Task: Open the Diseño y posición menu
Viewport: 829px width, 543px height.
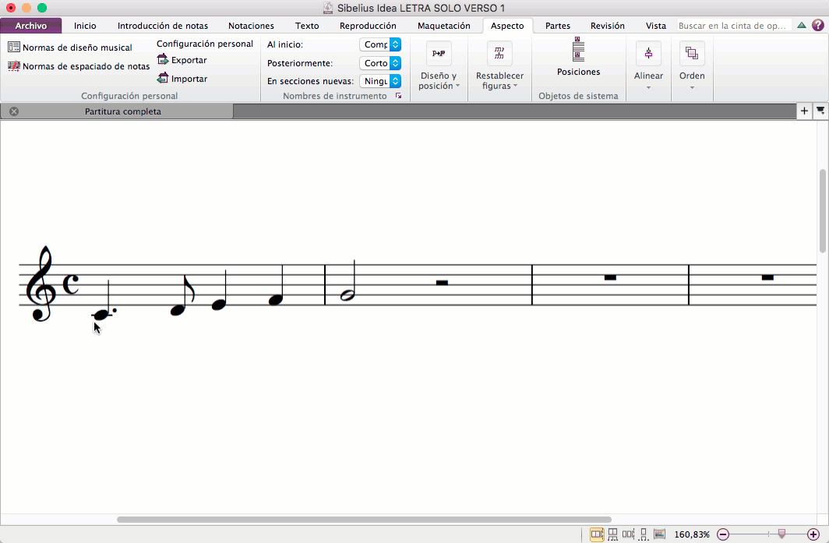Action: (x=439, y=65)
